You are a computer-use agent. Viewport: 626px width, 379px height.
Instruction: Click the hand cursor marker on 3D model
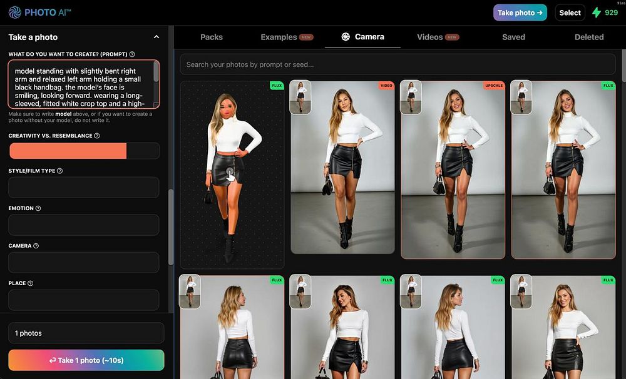click(x=230, y=174)
